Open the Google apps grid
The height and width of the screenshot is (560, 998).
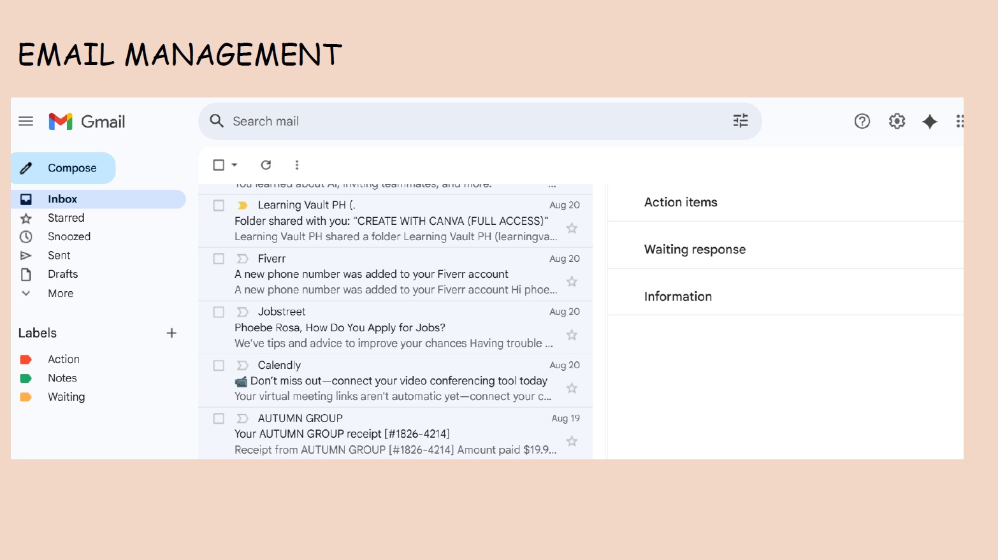tap(960, 121)
